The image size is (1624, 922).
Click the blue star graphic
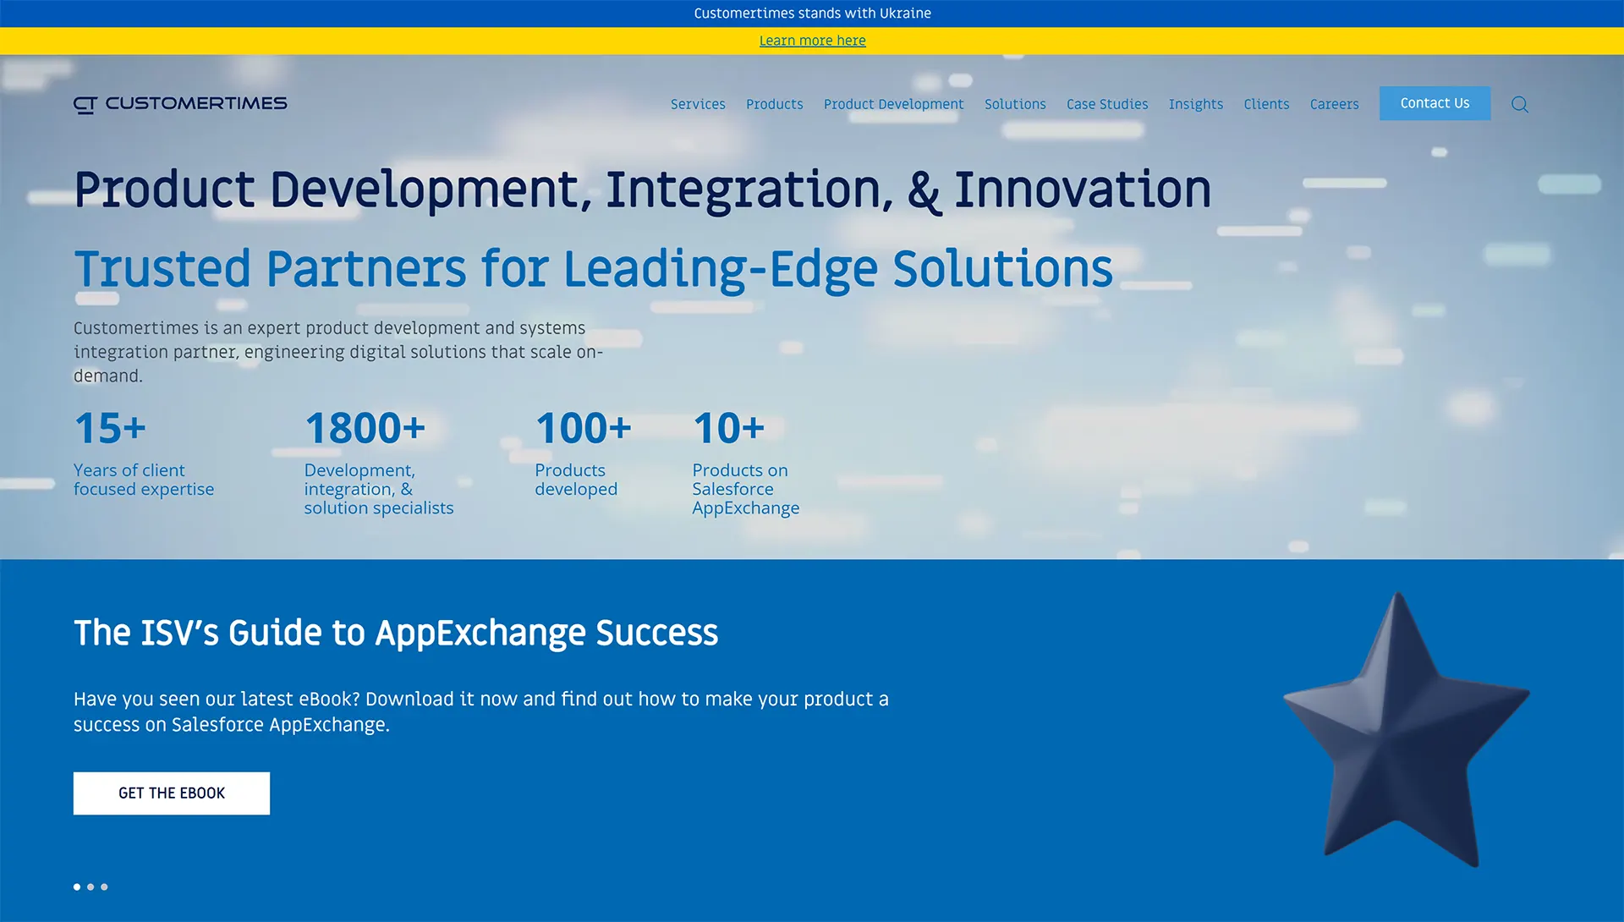(x=1405, y=730)
